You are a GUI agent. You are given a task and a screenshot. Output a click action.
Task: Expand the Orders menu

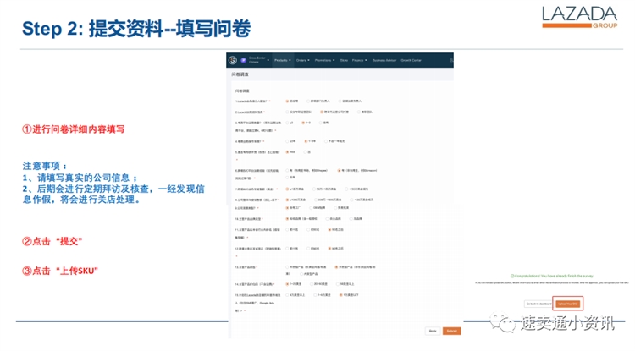point(302,60)
